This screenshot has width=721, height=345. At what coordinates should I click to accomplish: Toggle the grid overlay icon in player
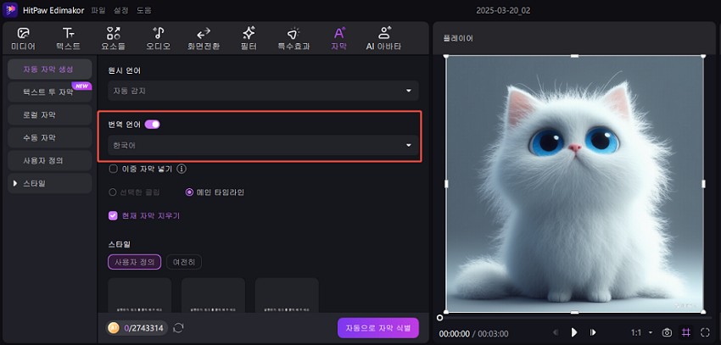click(686, 332)
